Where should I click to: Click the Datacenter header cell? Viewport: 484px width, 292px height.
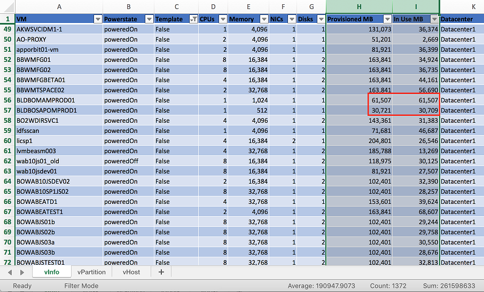462,19
